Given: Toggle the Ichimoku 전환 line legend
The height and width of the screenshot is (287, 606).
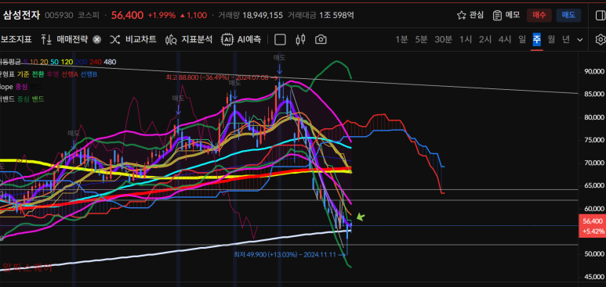Looking at the screenshot, I should tap(38, 74).
